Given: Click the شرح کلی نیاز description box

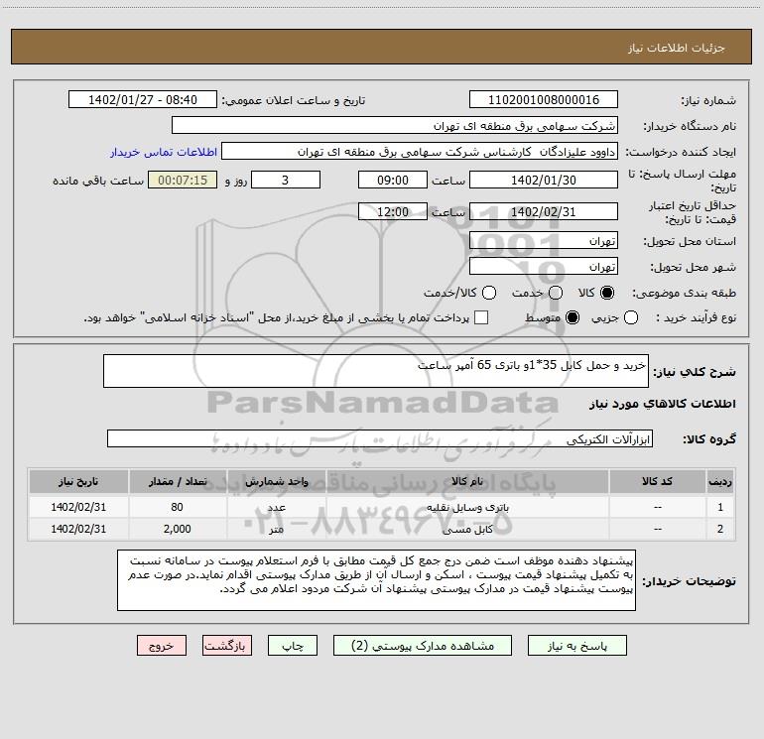Looking at the screenshot, I should click(x=376, y=371).
